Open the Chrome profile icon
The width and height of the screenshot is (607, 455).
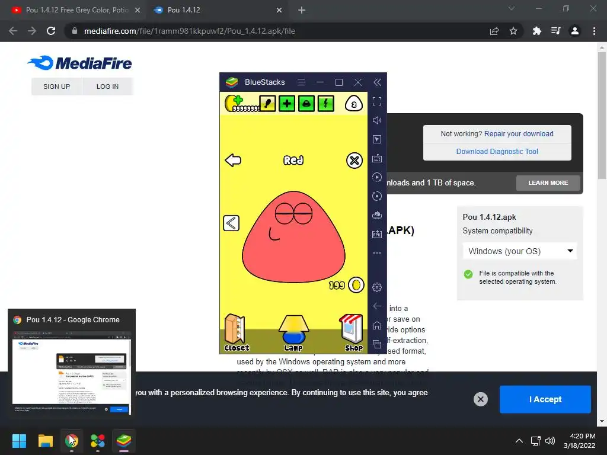[575, 31]
